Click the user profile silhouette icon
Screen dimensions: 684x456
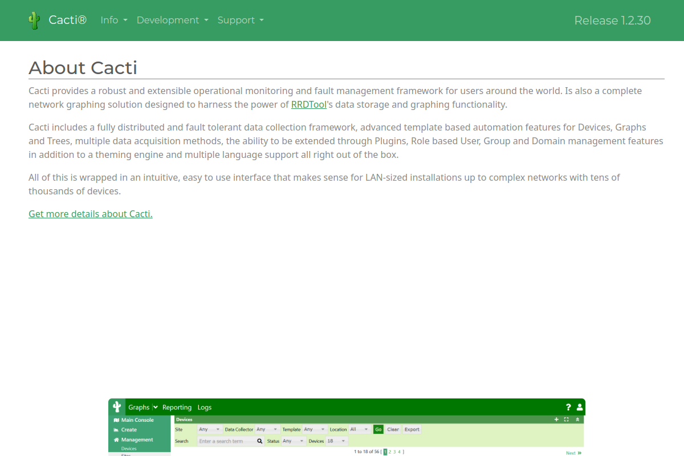pos(580,407)
